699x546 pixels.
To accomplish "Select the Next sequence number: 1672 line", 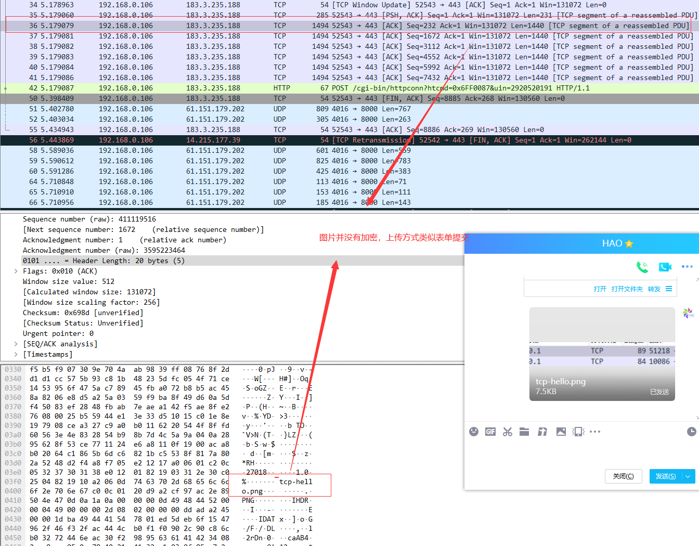I will (144, 229).
